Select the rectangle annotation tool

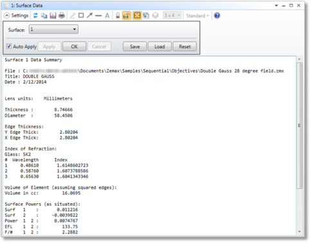[x=81, y=15]
